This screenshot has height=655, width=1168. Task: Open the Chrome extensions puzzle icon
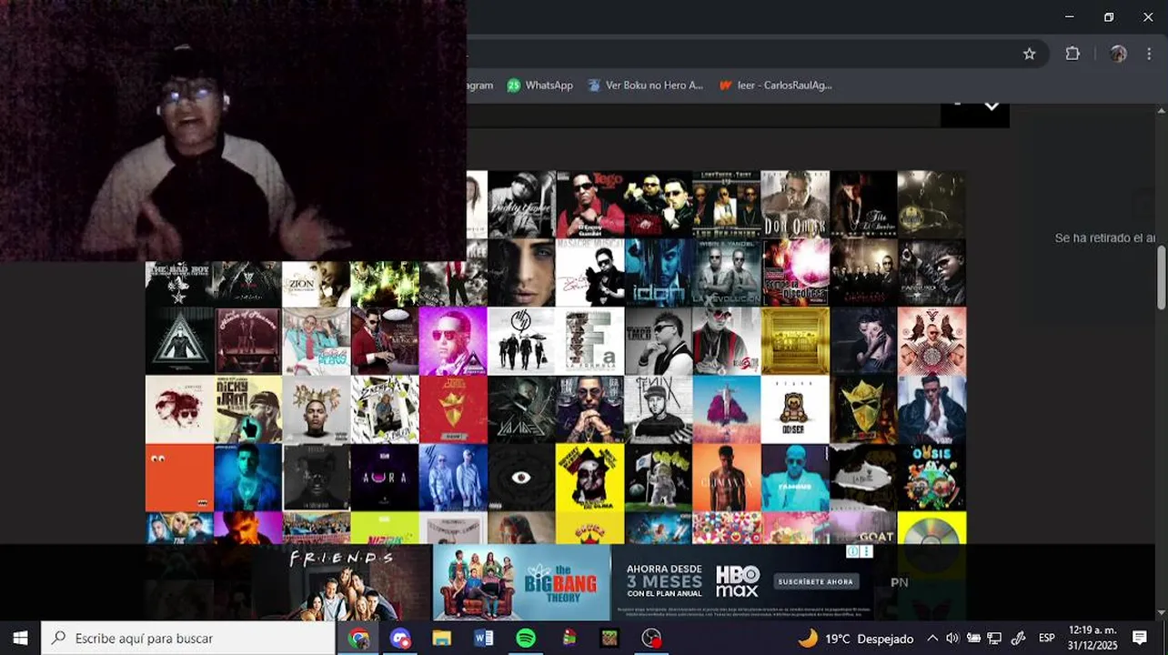[x=1072, y=54]
